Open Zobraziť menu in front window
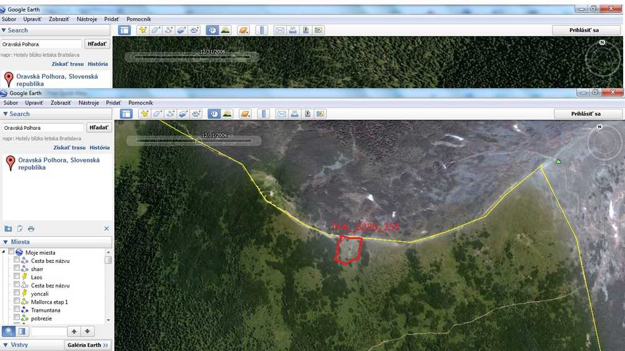625x351 pixels. pos(61,103)
